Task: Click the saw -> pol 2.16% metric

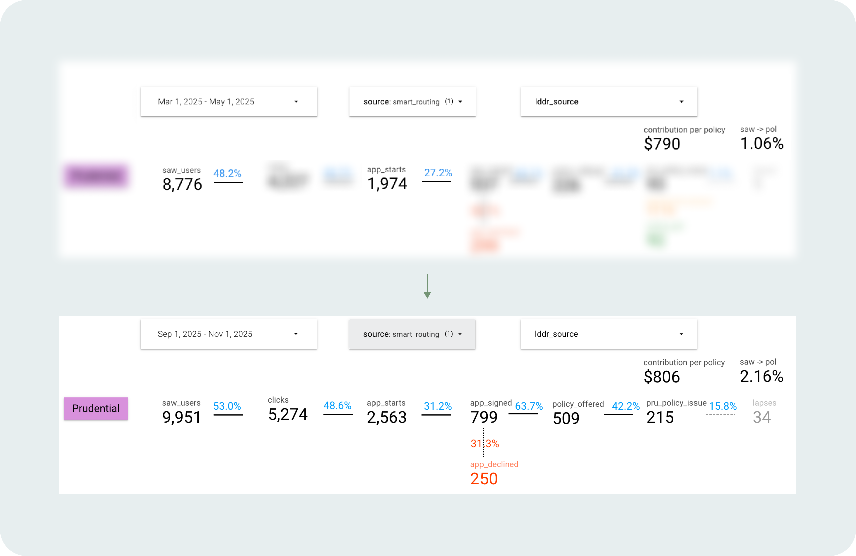Action: pyautogui.click(x=761, y=377)
